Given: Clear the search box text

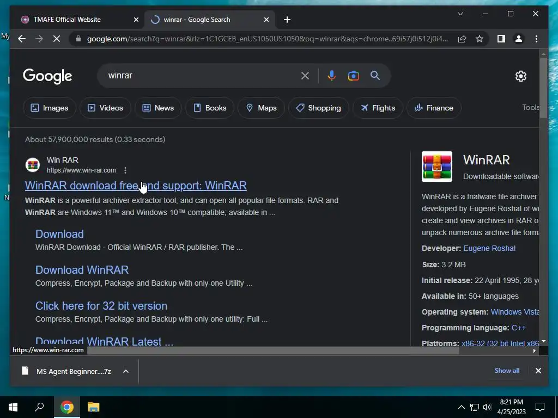Looking at the screenshot, I should 305,76.
